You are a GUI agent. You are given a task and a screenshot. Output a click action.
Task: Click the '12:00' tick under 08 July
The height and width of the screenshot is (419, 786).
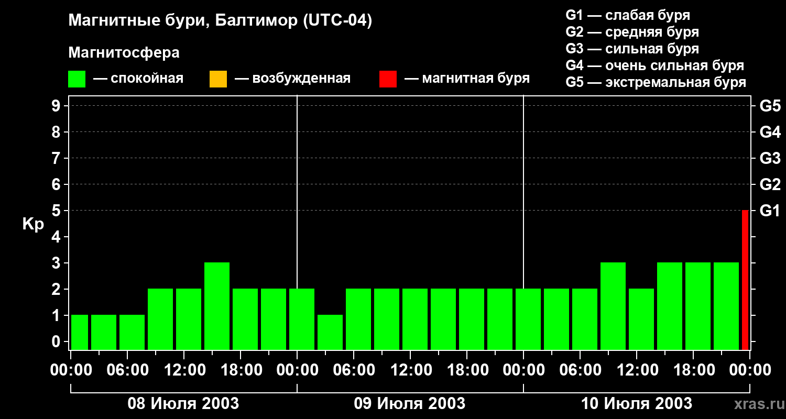[184, 370]
